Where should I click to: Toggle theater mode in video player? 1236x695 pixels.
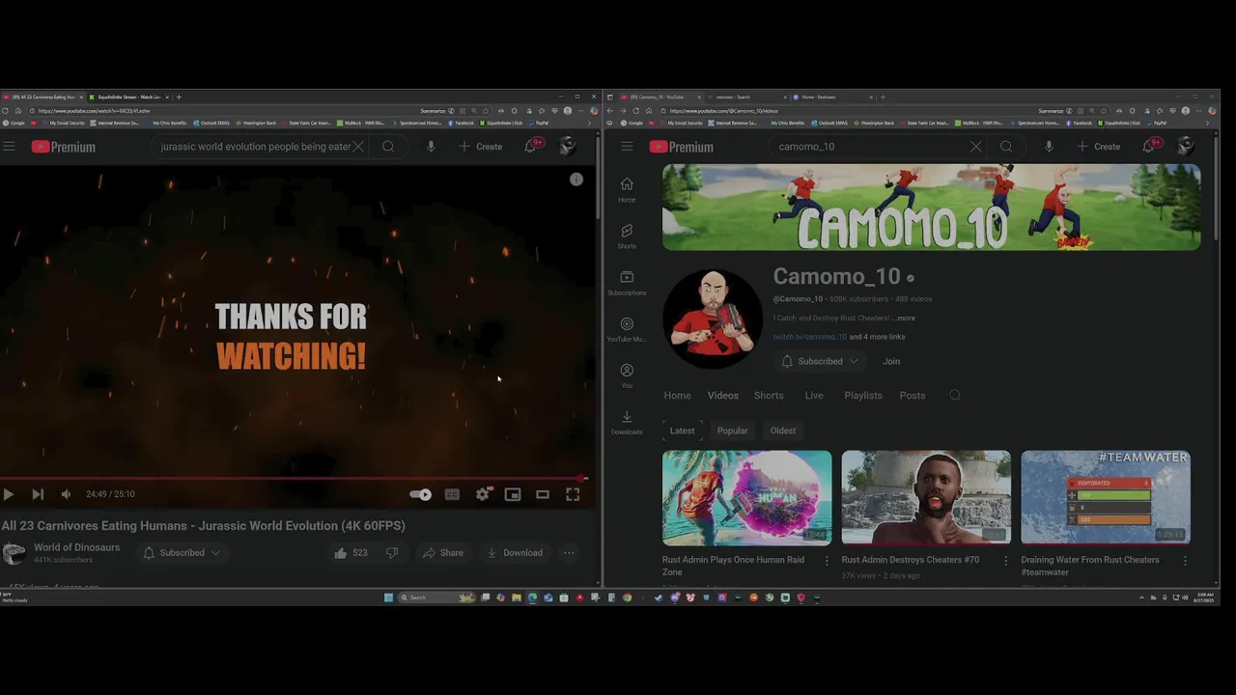pos(543,494)
